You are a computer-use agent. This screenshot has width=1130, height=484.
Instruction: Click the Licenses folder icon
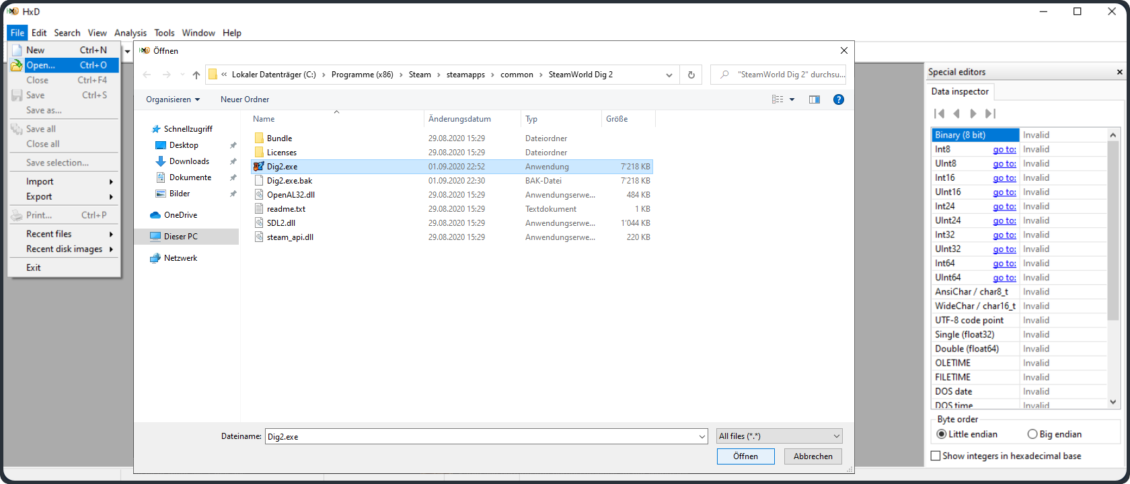tap(259, 153)
